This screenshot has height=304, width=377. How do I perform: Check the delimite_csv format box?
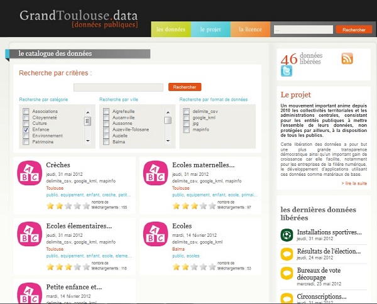[187, 111]
